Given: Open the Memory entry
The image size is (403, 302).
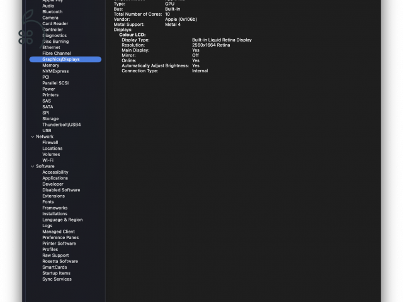Looking at the screenshot, I should [50, 65].
